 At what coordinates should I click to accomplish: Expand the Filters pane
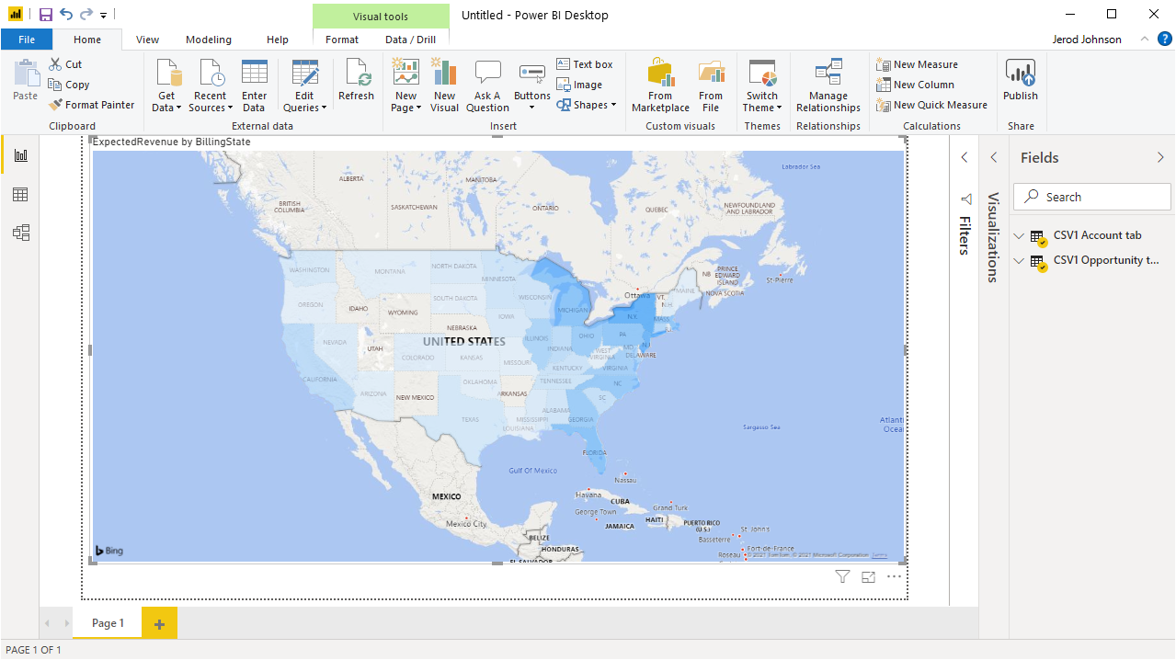pos(965,157)
